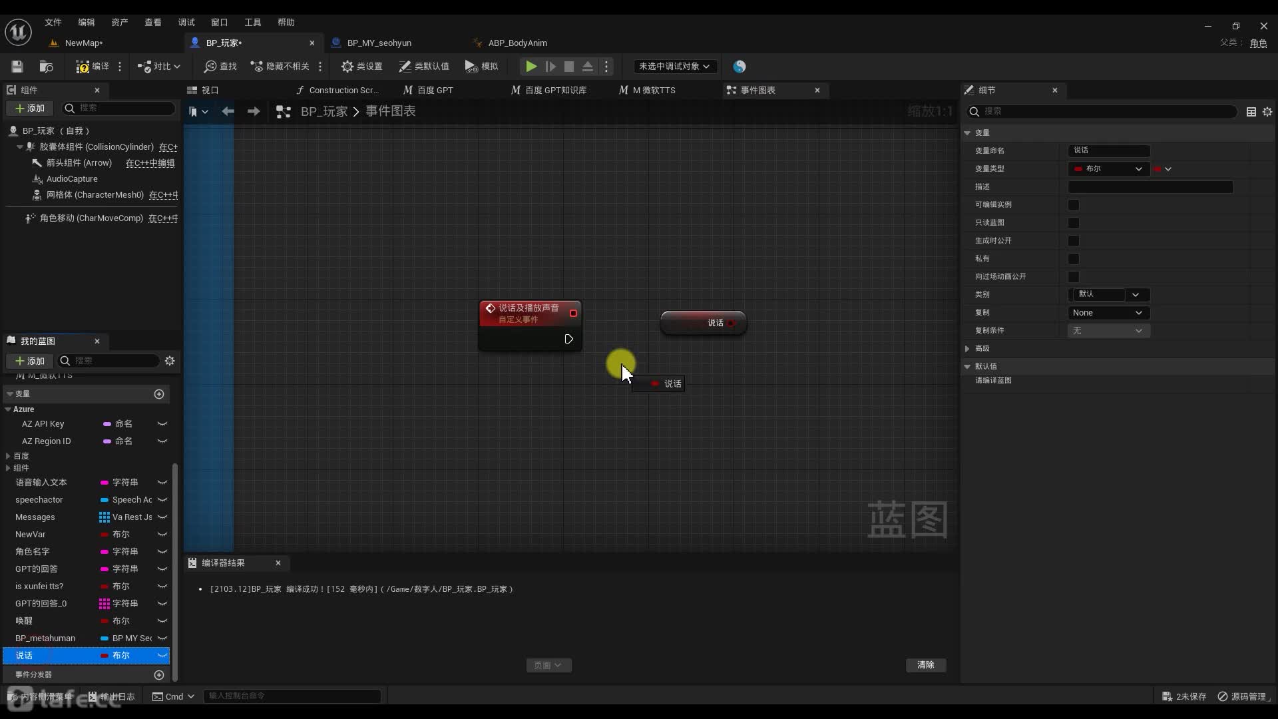
Task: Toggle visibility eye for Messages variable
Action: point(162,517)
